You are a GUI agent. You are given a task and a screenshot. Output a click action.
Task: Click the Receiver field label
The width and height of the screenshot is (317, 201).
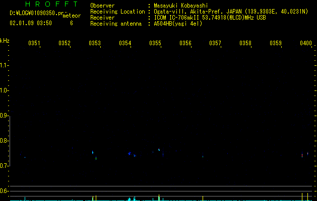[x=102, y=18]
